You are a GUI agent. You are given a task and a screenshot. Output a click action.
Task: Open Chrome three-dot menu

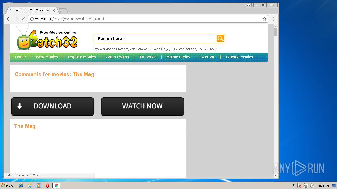point(273,19)
